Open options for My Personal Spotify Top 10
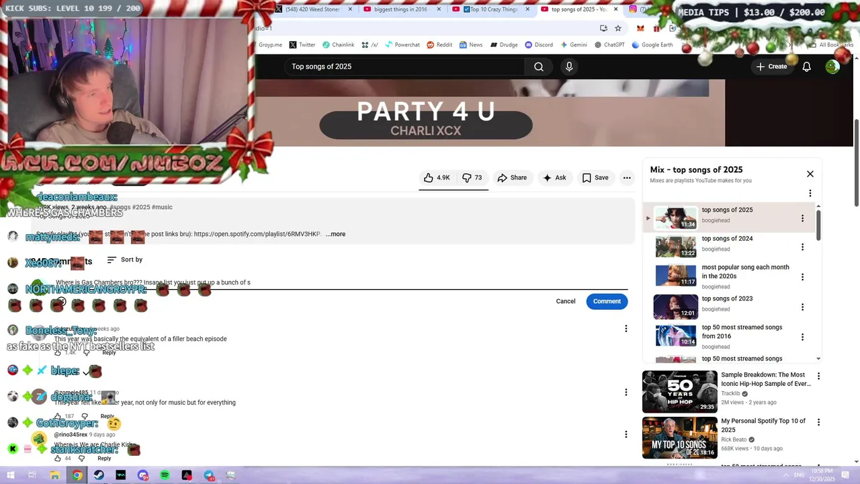This screenshot has height=484, width=860. pyautogui.click(x=818, y=422)
